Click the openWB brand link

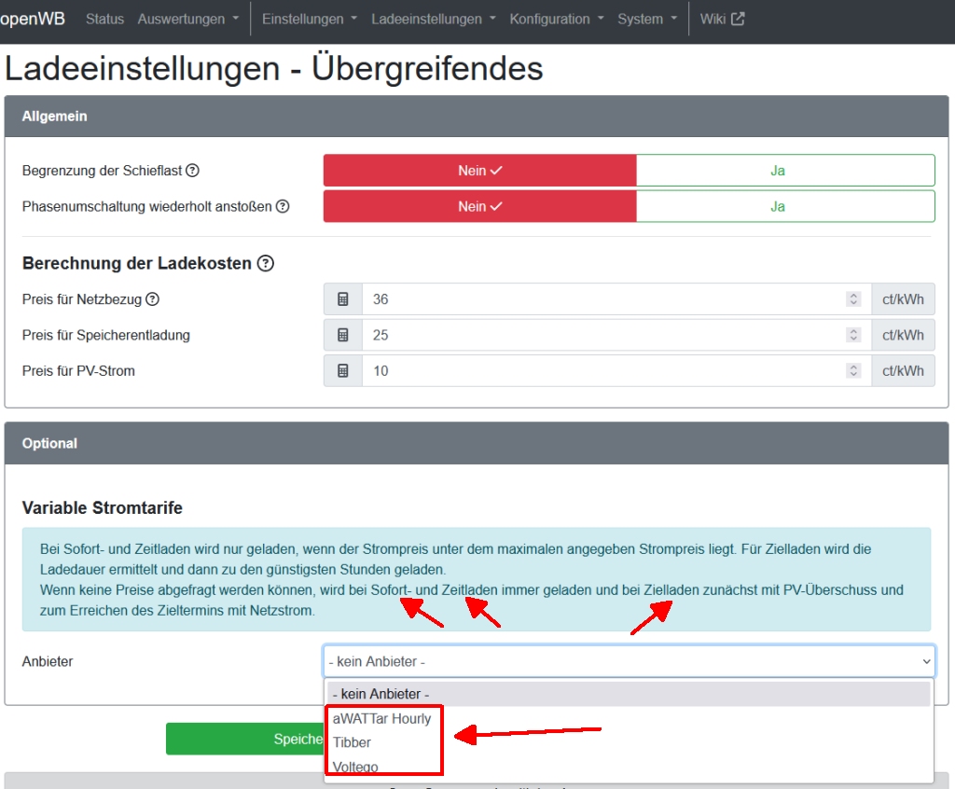[x=33, y=19]
